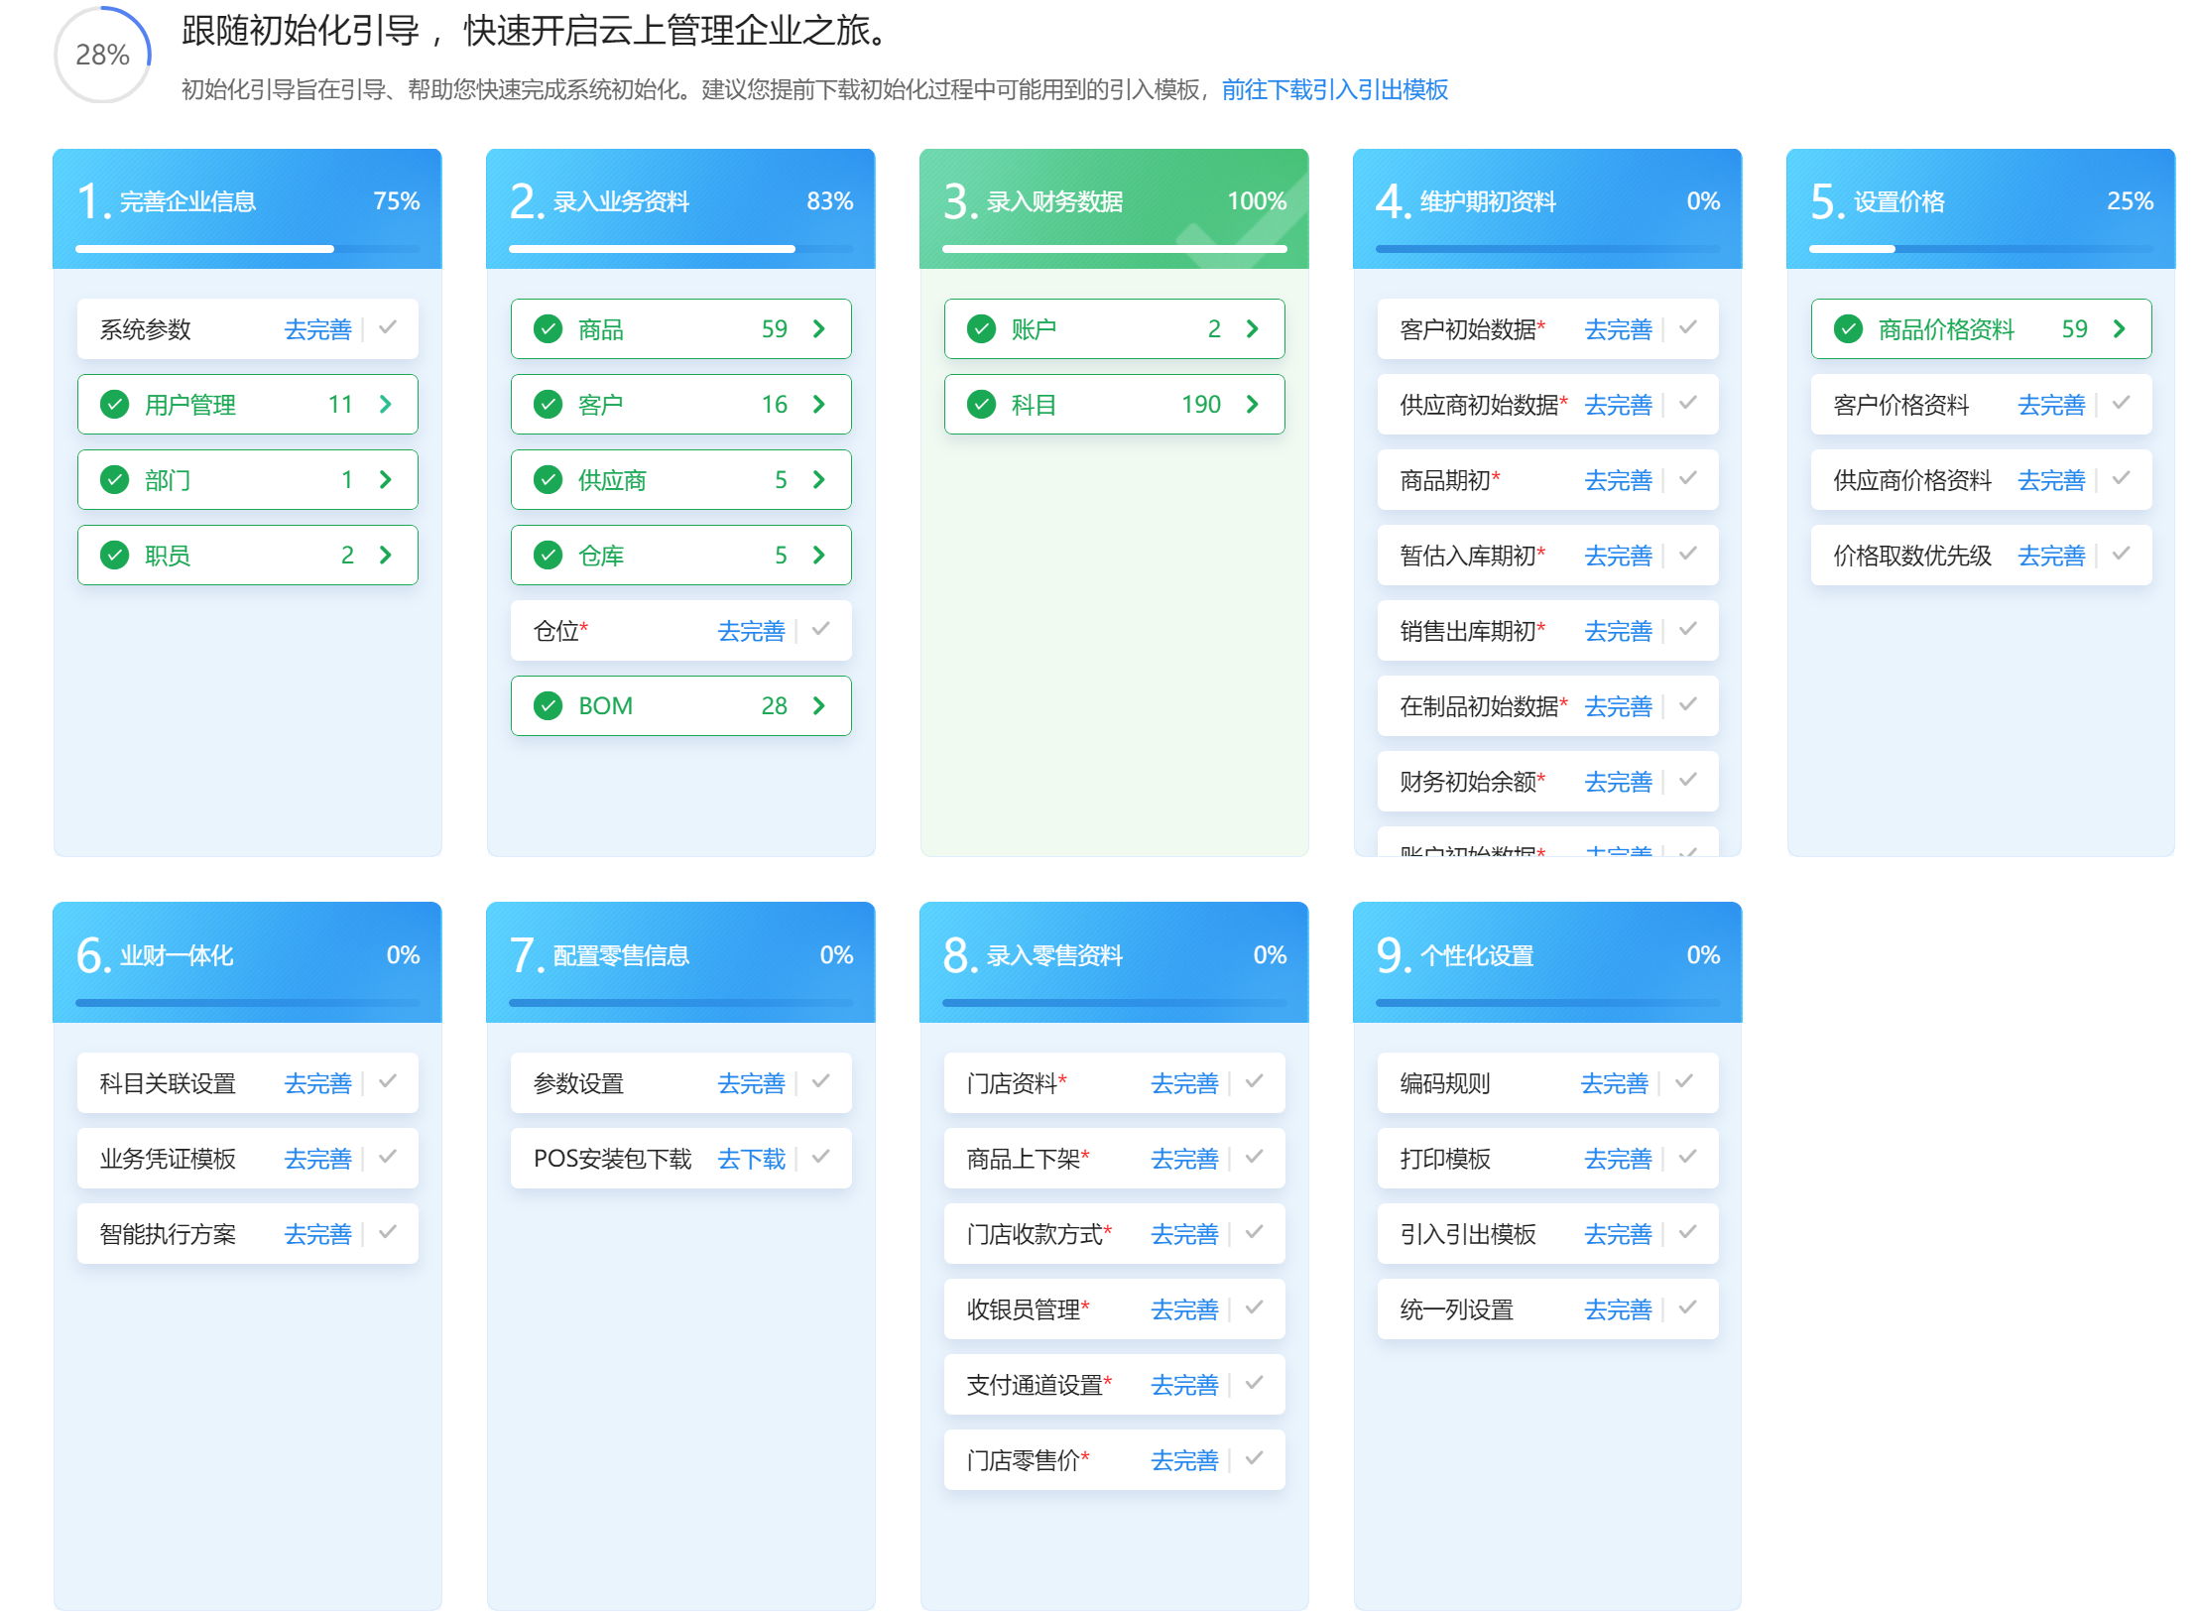Image resolution: width=2199 pixels, height=1618 pixels.
Task: Click the completed icon next to 部门
Action: [115, 479]
